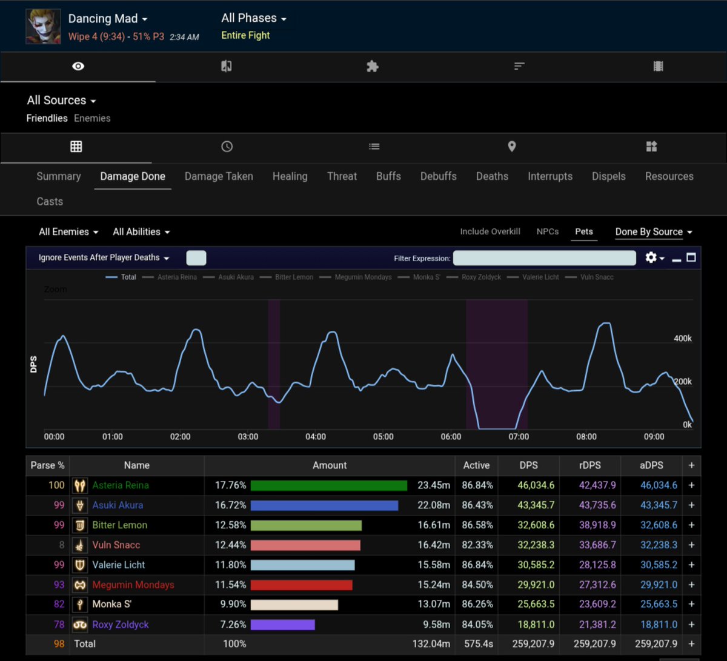Toggle Megumin Mondays series in legend
This screenshot has width=727, height=661.
[x=355, y=277]
